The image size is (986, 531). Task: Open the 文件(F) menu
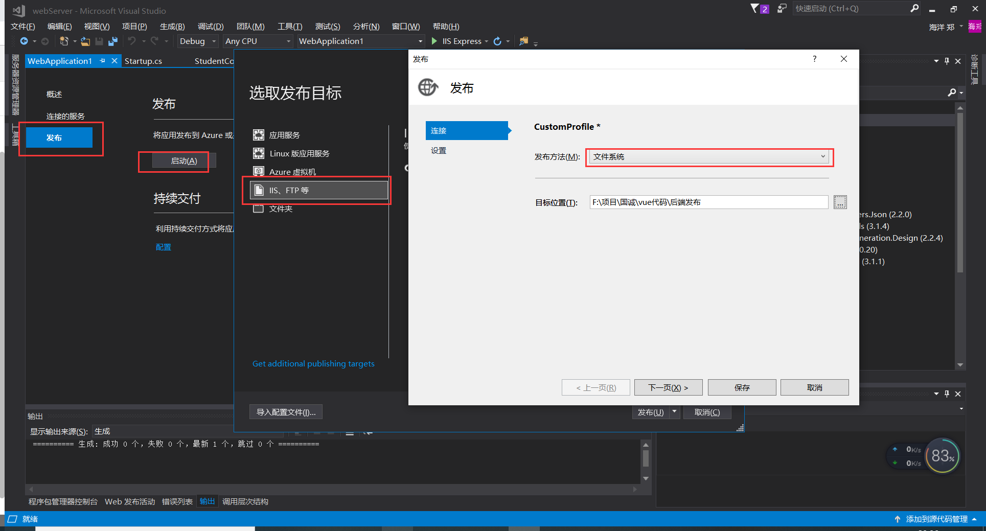click(x=23, y=27)
